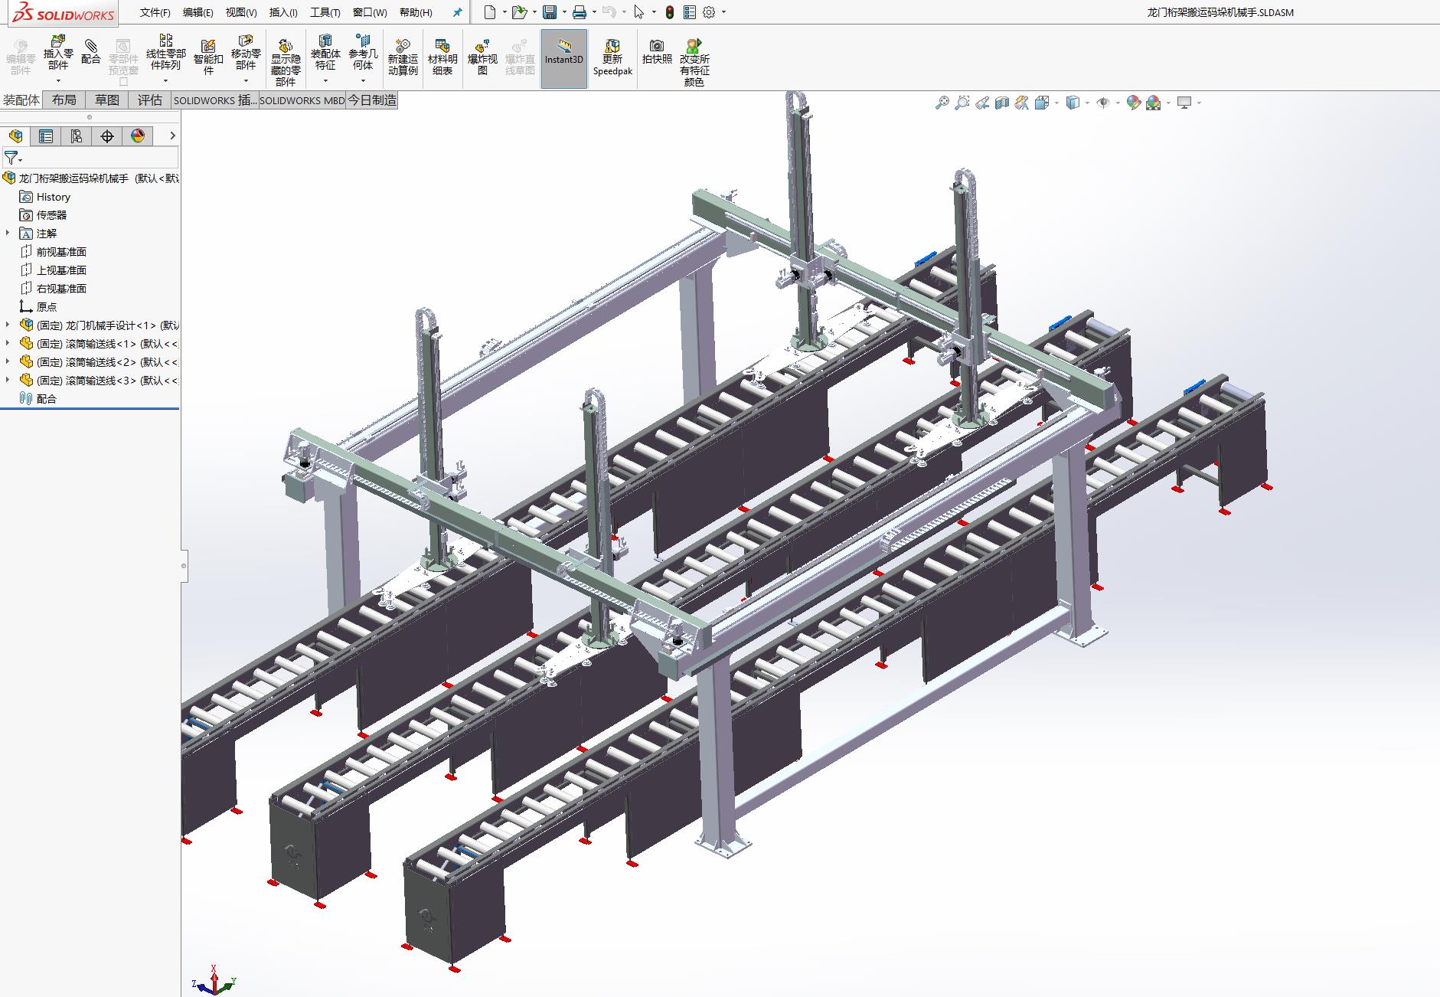Select the 右视基准面 (Right Plane) item
Screen dimensions: 1440x997
(53, 289)
